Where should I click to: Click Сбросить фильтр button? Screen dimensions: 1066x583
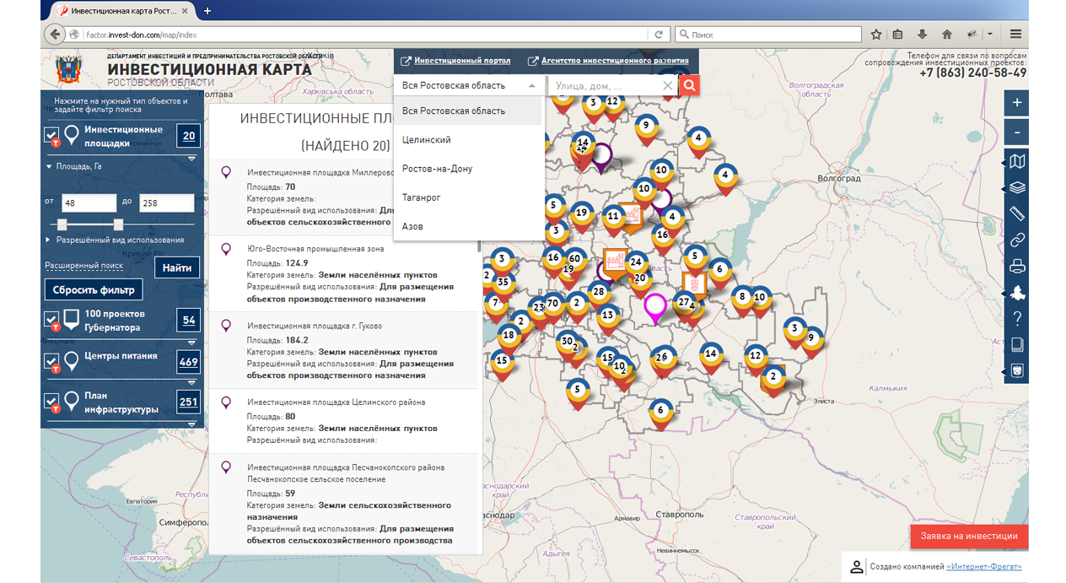(94, 289)
